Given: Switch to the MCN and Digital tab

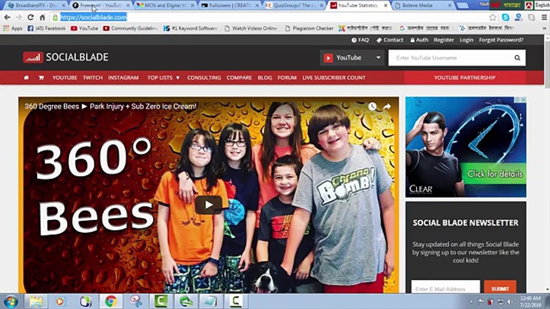Looking at the screenshot, I should [165, 5].
